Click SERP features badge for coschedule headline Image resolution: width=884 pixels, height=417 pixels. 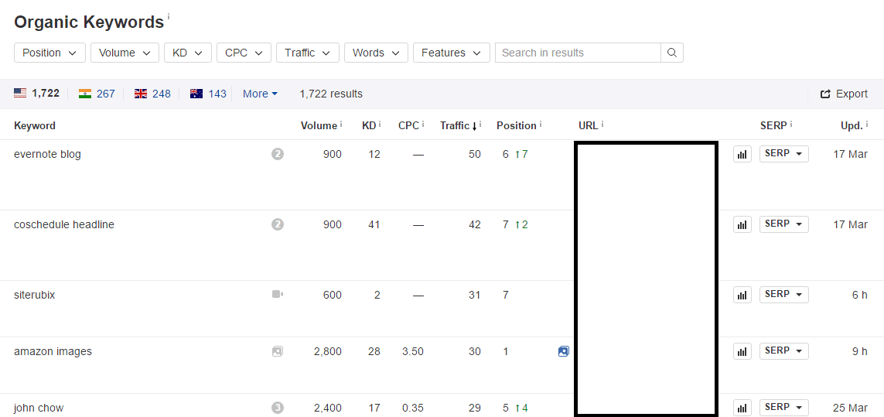click(278, 224)
